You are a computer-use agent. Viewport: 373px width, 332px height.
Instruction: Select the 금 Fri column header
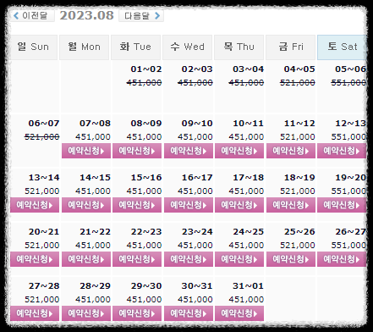290,47
